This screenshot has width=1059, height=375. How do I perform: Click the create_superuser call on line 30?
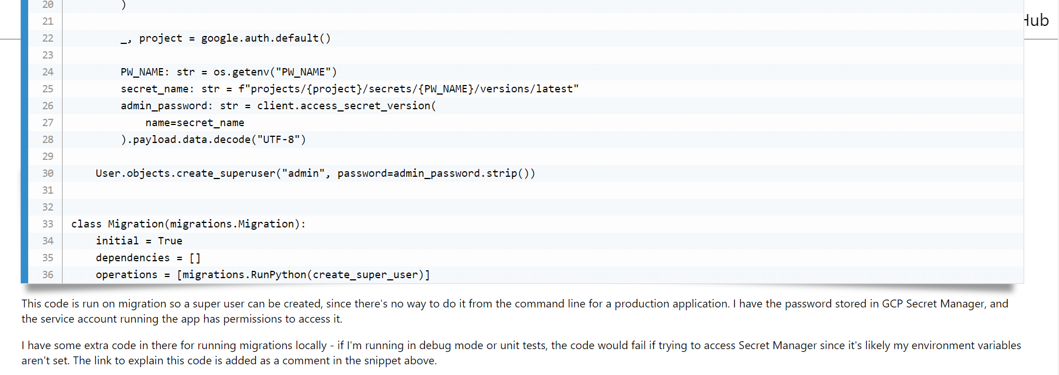[315, 173]
